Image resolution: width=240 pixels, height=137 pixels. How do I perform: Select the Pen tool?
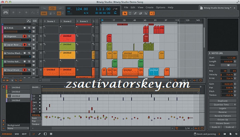point(135,13)
